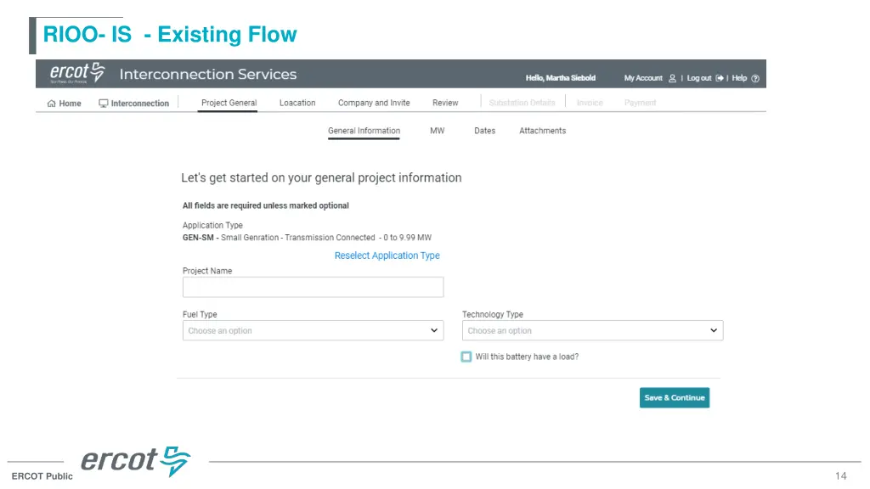The height and width of the screenshot is (489, 870).
Task: Click the My Account user icon
Action: coord(673,78)
